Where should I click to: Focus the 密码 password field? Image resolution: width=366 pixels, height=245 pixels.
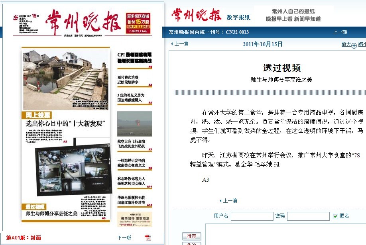(x=308, y=216)
